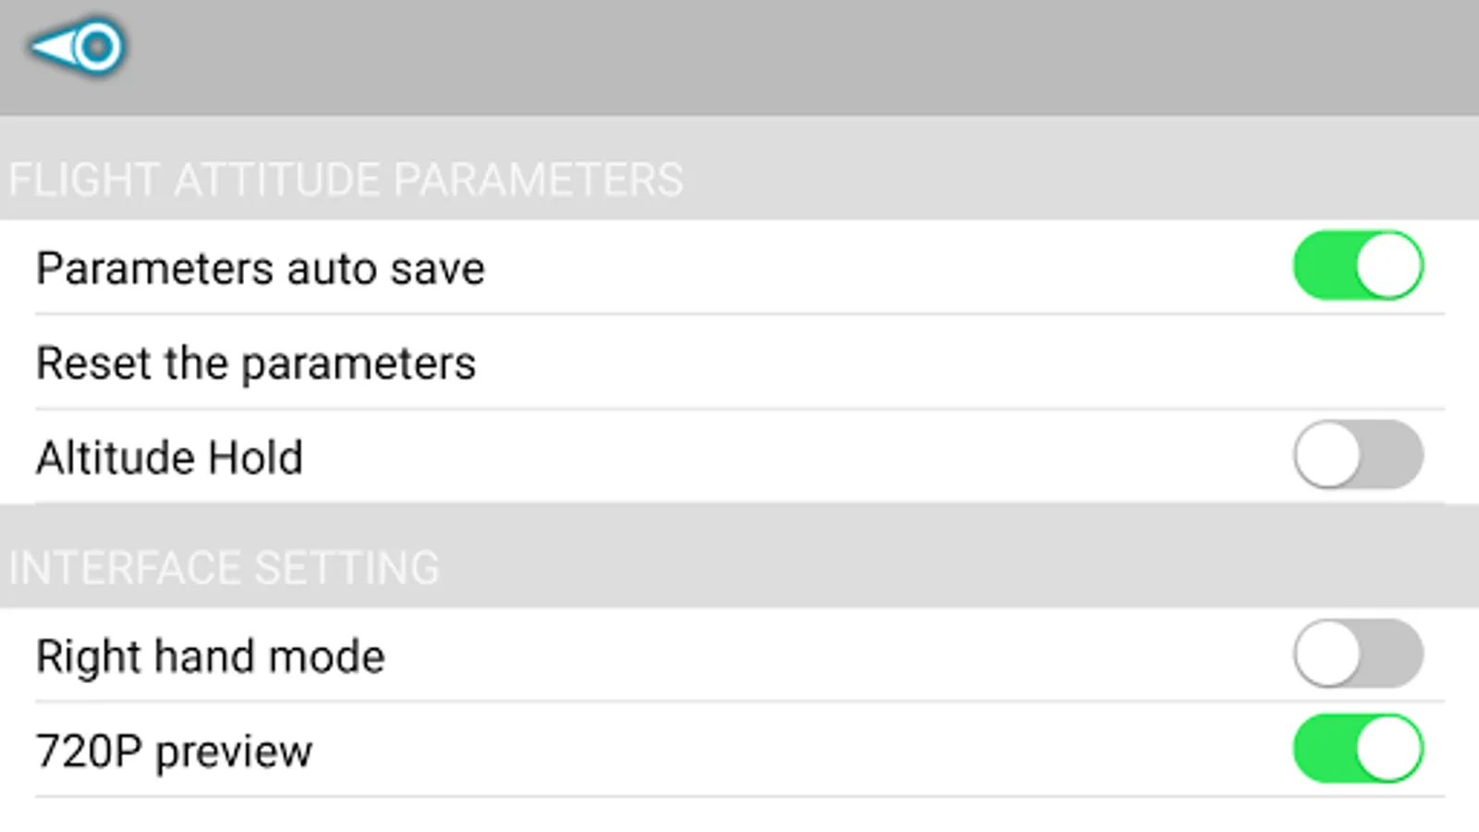Click green track of Parameters auto save switch
This screenshot has width=1479, height=832.
click(x=1320, y=266)
